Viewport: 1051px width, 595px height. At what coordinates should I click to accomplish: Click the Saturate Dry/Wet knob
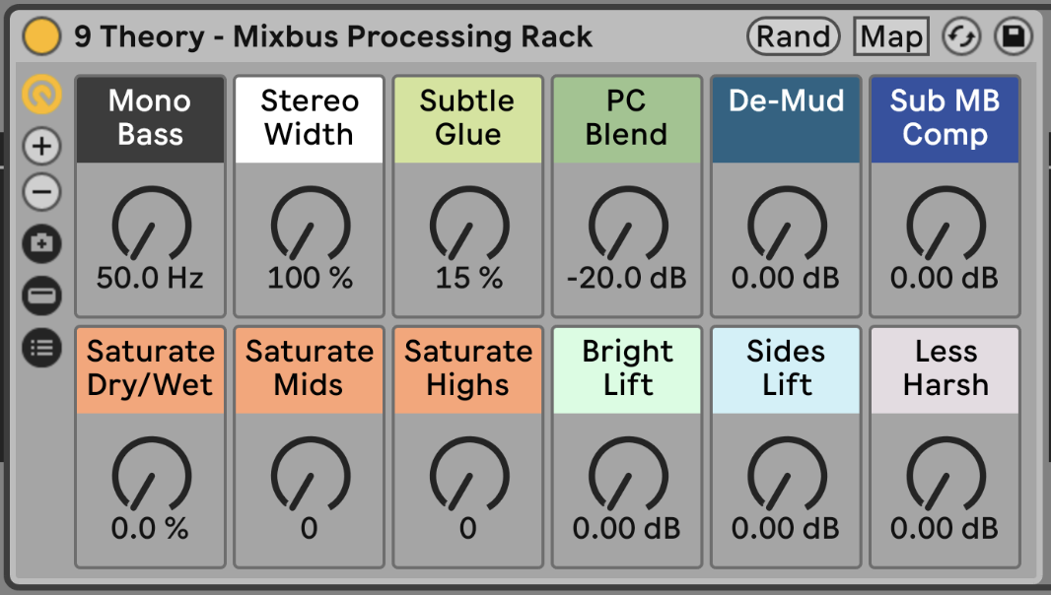[x=151, y=475]
